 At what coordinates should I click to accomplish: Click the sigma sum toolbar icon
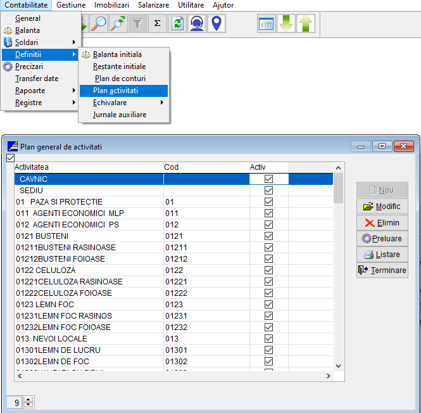(x=158, y=24)
